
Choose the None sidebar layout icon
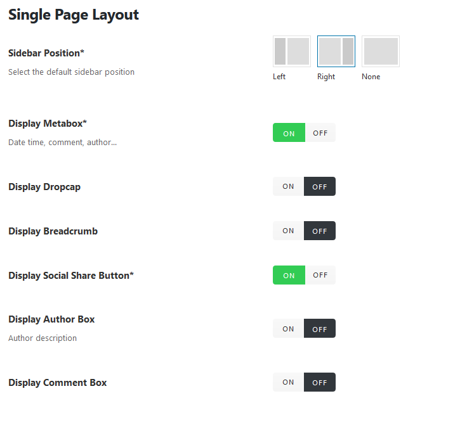point(381,51)
